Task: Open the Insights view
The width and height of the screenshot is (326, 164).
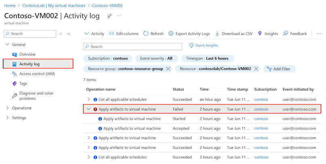Action: (268, 34)
